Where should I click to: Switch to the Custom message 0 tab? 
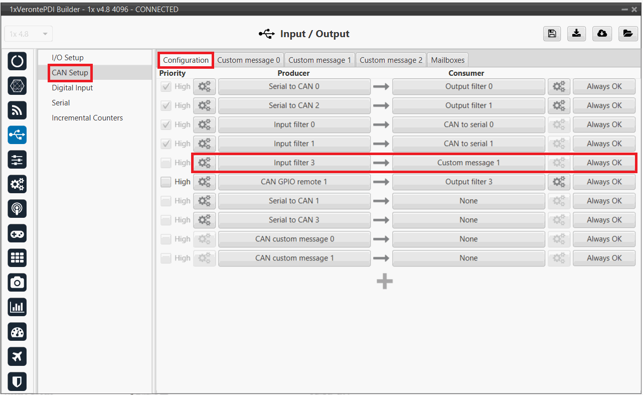(248, 60)
